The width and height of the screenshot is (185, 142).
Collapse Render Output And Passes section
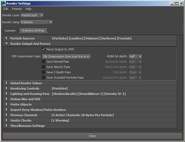[x=90, y=44]
